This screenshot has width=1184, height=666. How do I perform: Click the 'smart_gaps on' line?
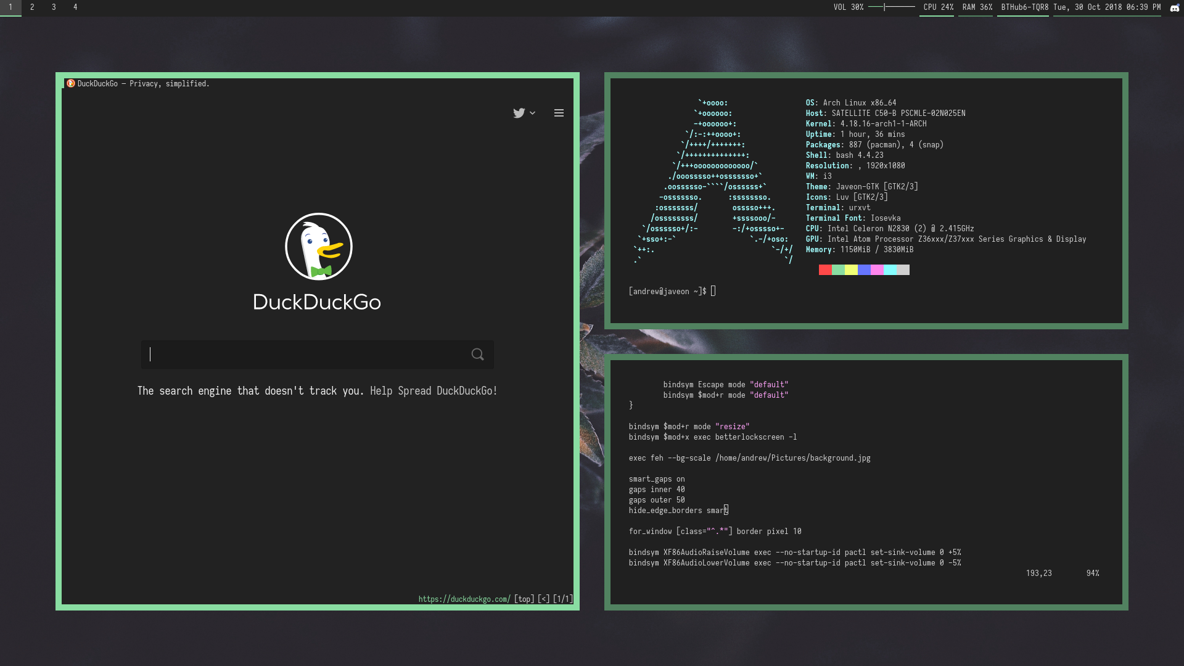(x=657, y=479)
